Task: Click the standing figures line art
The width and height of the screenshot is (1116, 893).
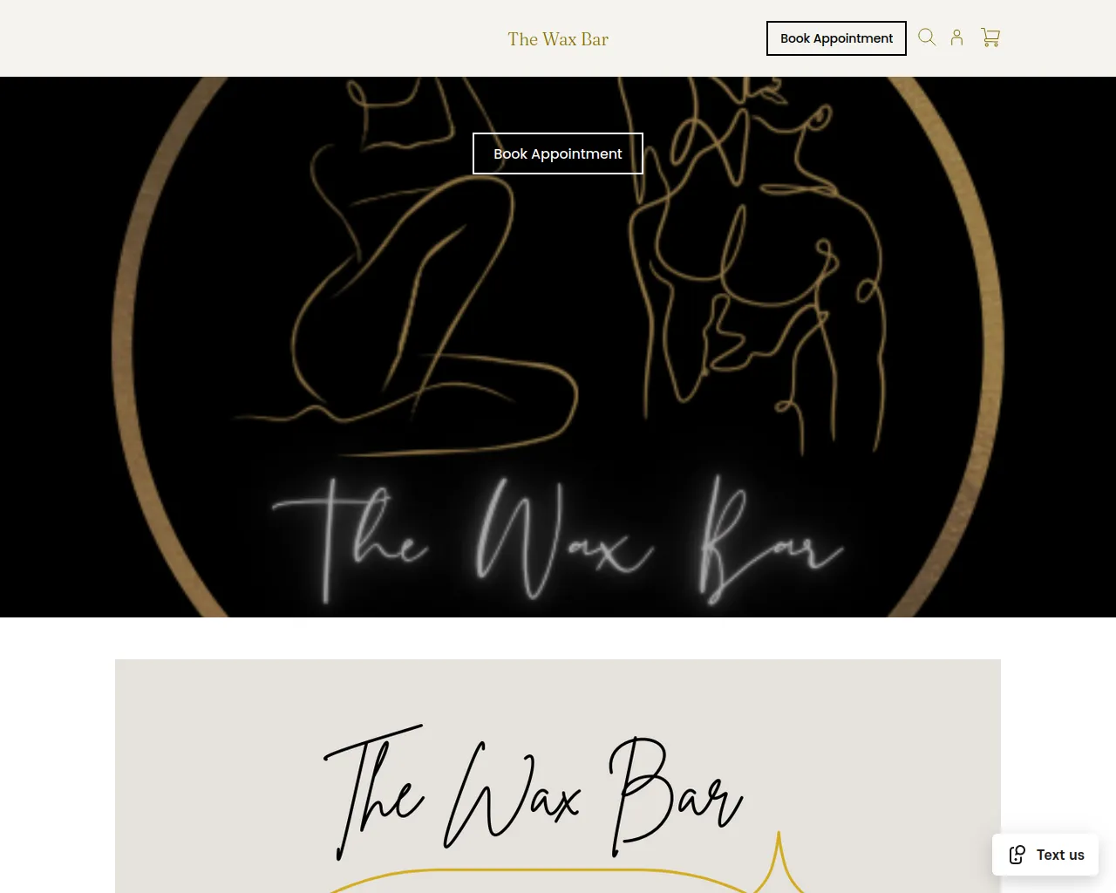Action: click(x=754, y=262)
